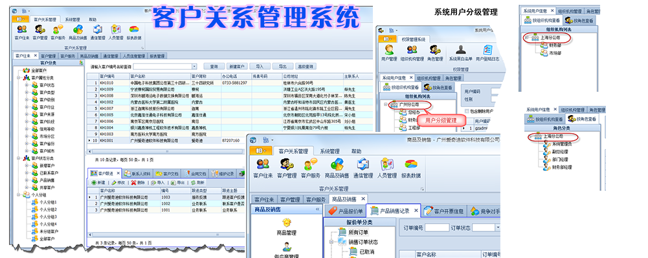648x258 pixels.
Task: Open the customer name search combo box dropdown
Action: pyautogui.click(x=194, y=66)
